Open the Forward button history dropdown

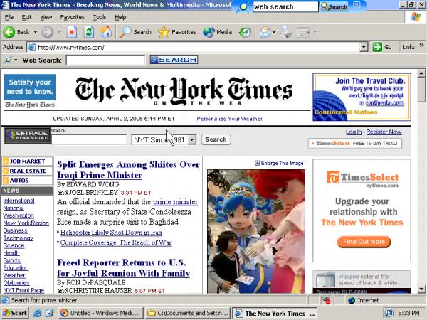59,32
